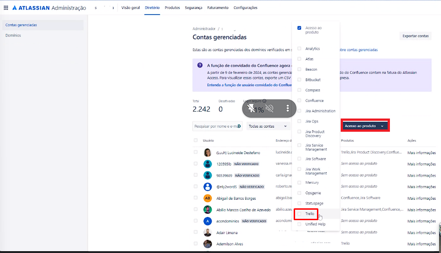Image resolution: width=441 pixels, height=253 pixels.
Task: Open the Visão geral tab
Action: [x=130, y=8]
